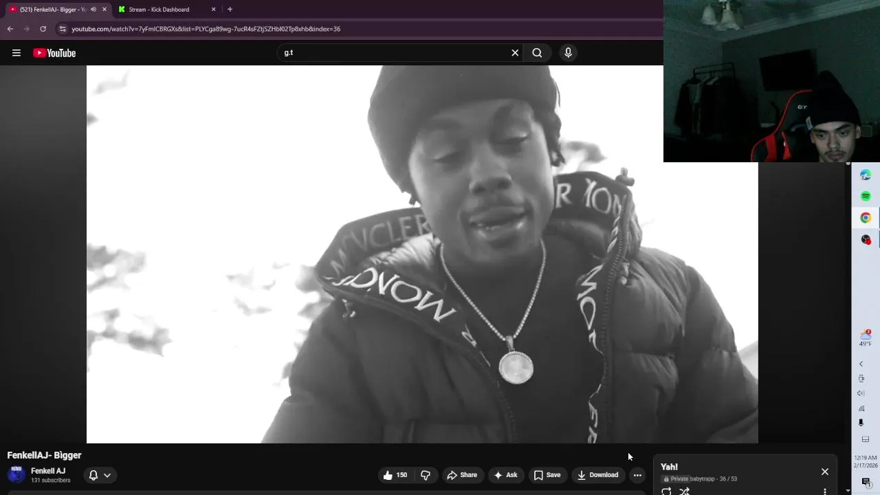Open playlist panel three-dot menu
The width and height of the screenshot is (880, 495).
pyautogui.click(x=825, y=492)
